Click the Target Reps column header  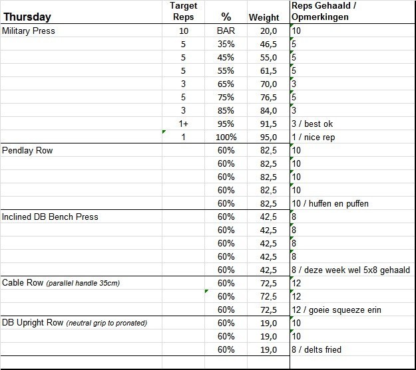183,11
